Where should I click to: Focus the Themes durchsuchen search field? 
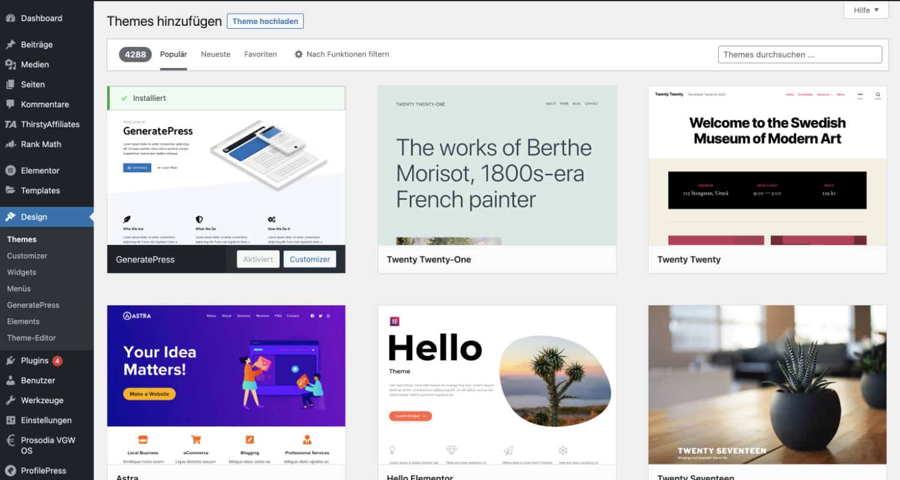[x=800, y=54]
